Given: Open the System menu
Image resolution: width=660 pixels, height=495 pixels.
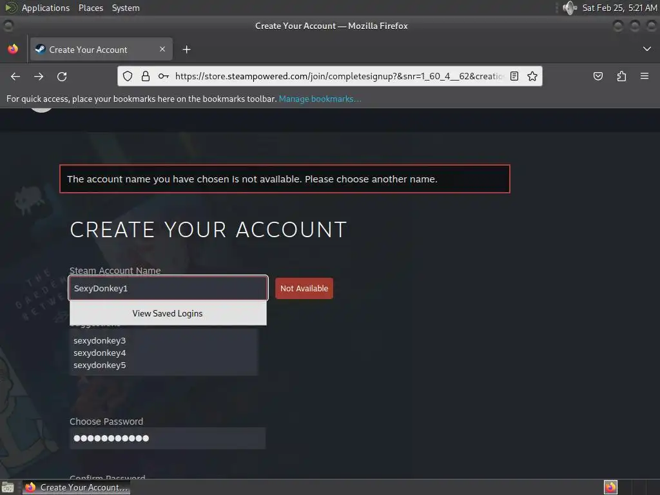Looking at the screenshot, I should (126, 8).
